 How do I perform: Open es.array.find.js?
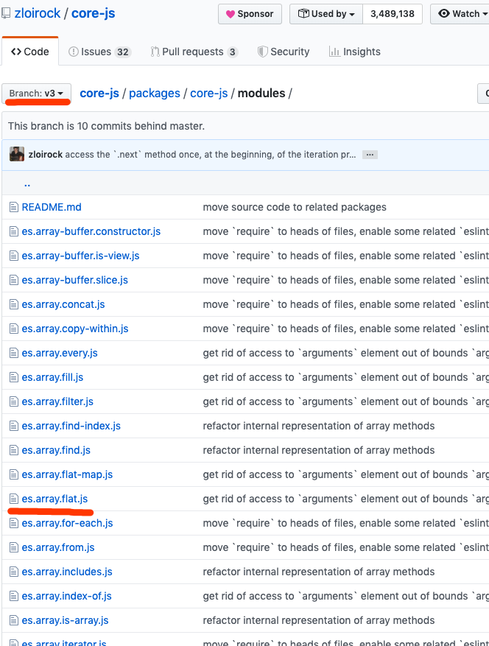(x=56, y=450)
